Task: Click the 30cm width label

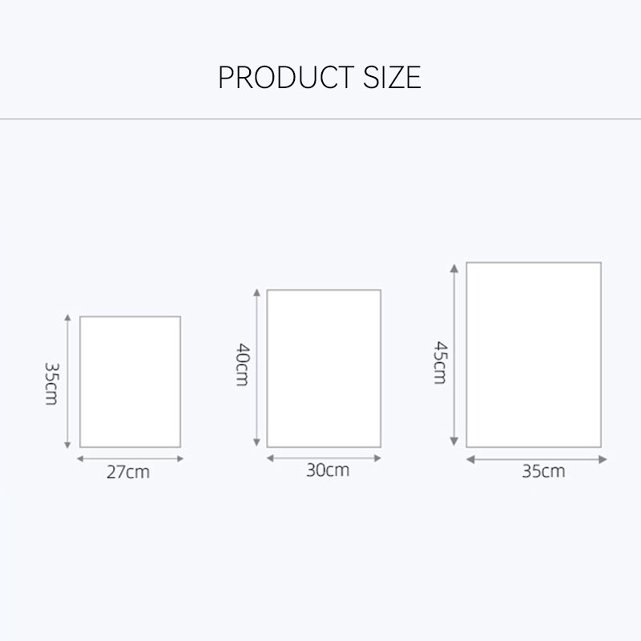Action: click(328, 470)
